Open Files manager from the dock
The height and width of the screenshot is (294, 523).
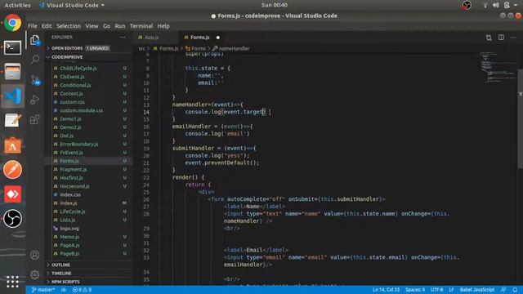click(x=13, y=72)
